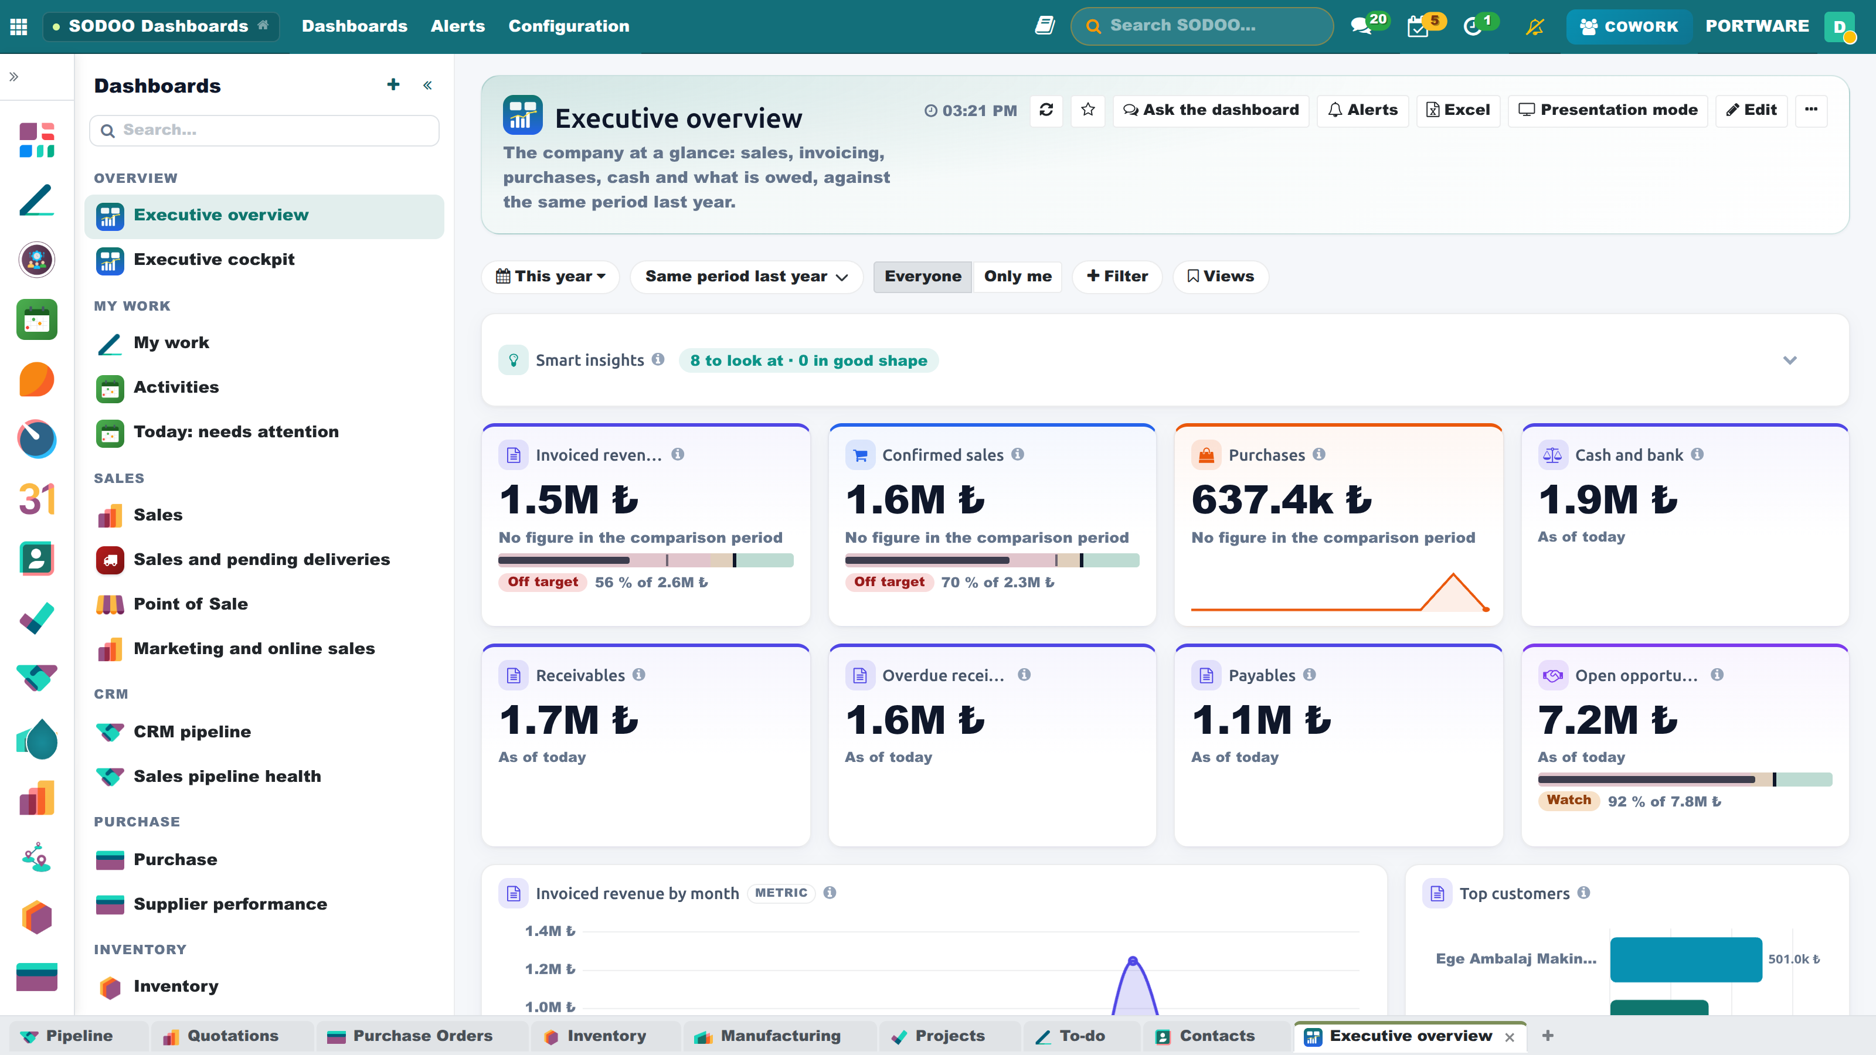Click the Excel export button
This screenshot has height=1055, width=1876.
click(1457, 110)
